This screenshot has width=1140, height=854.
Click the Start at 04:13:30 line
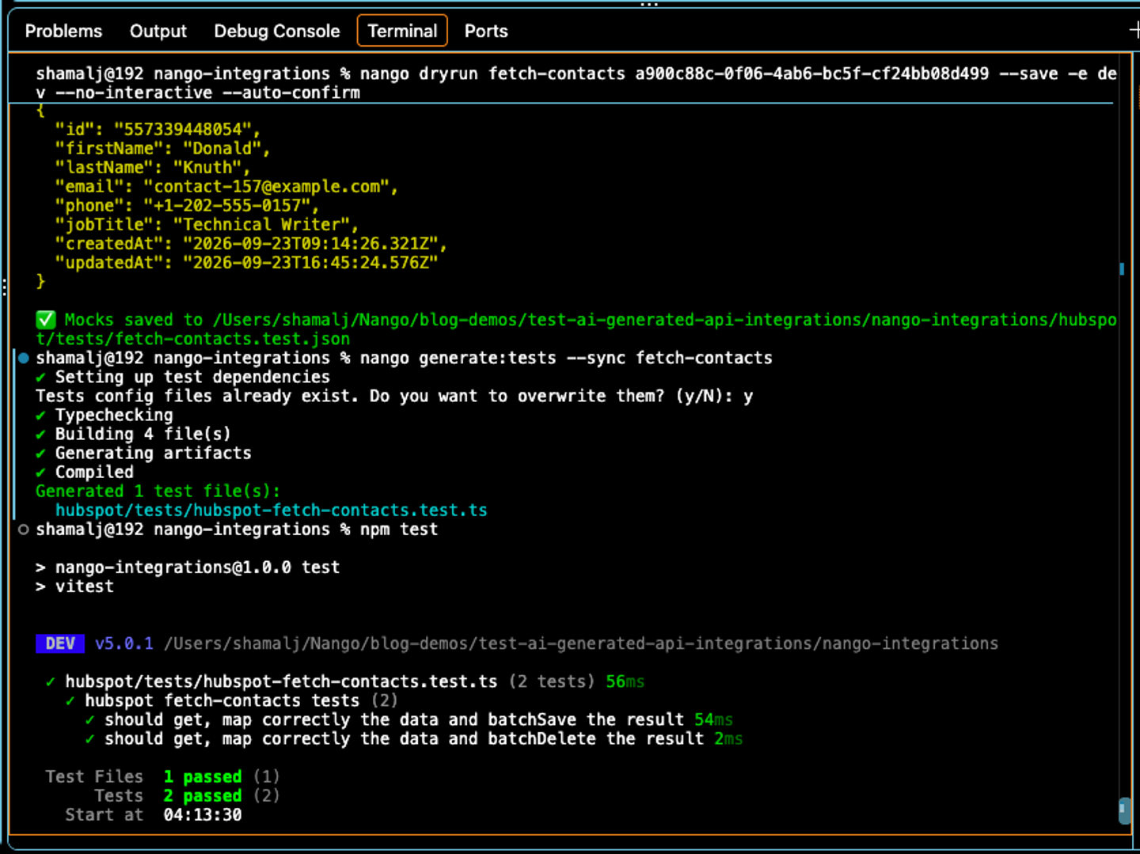[154, 814]
